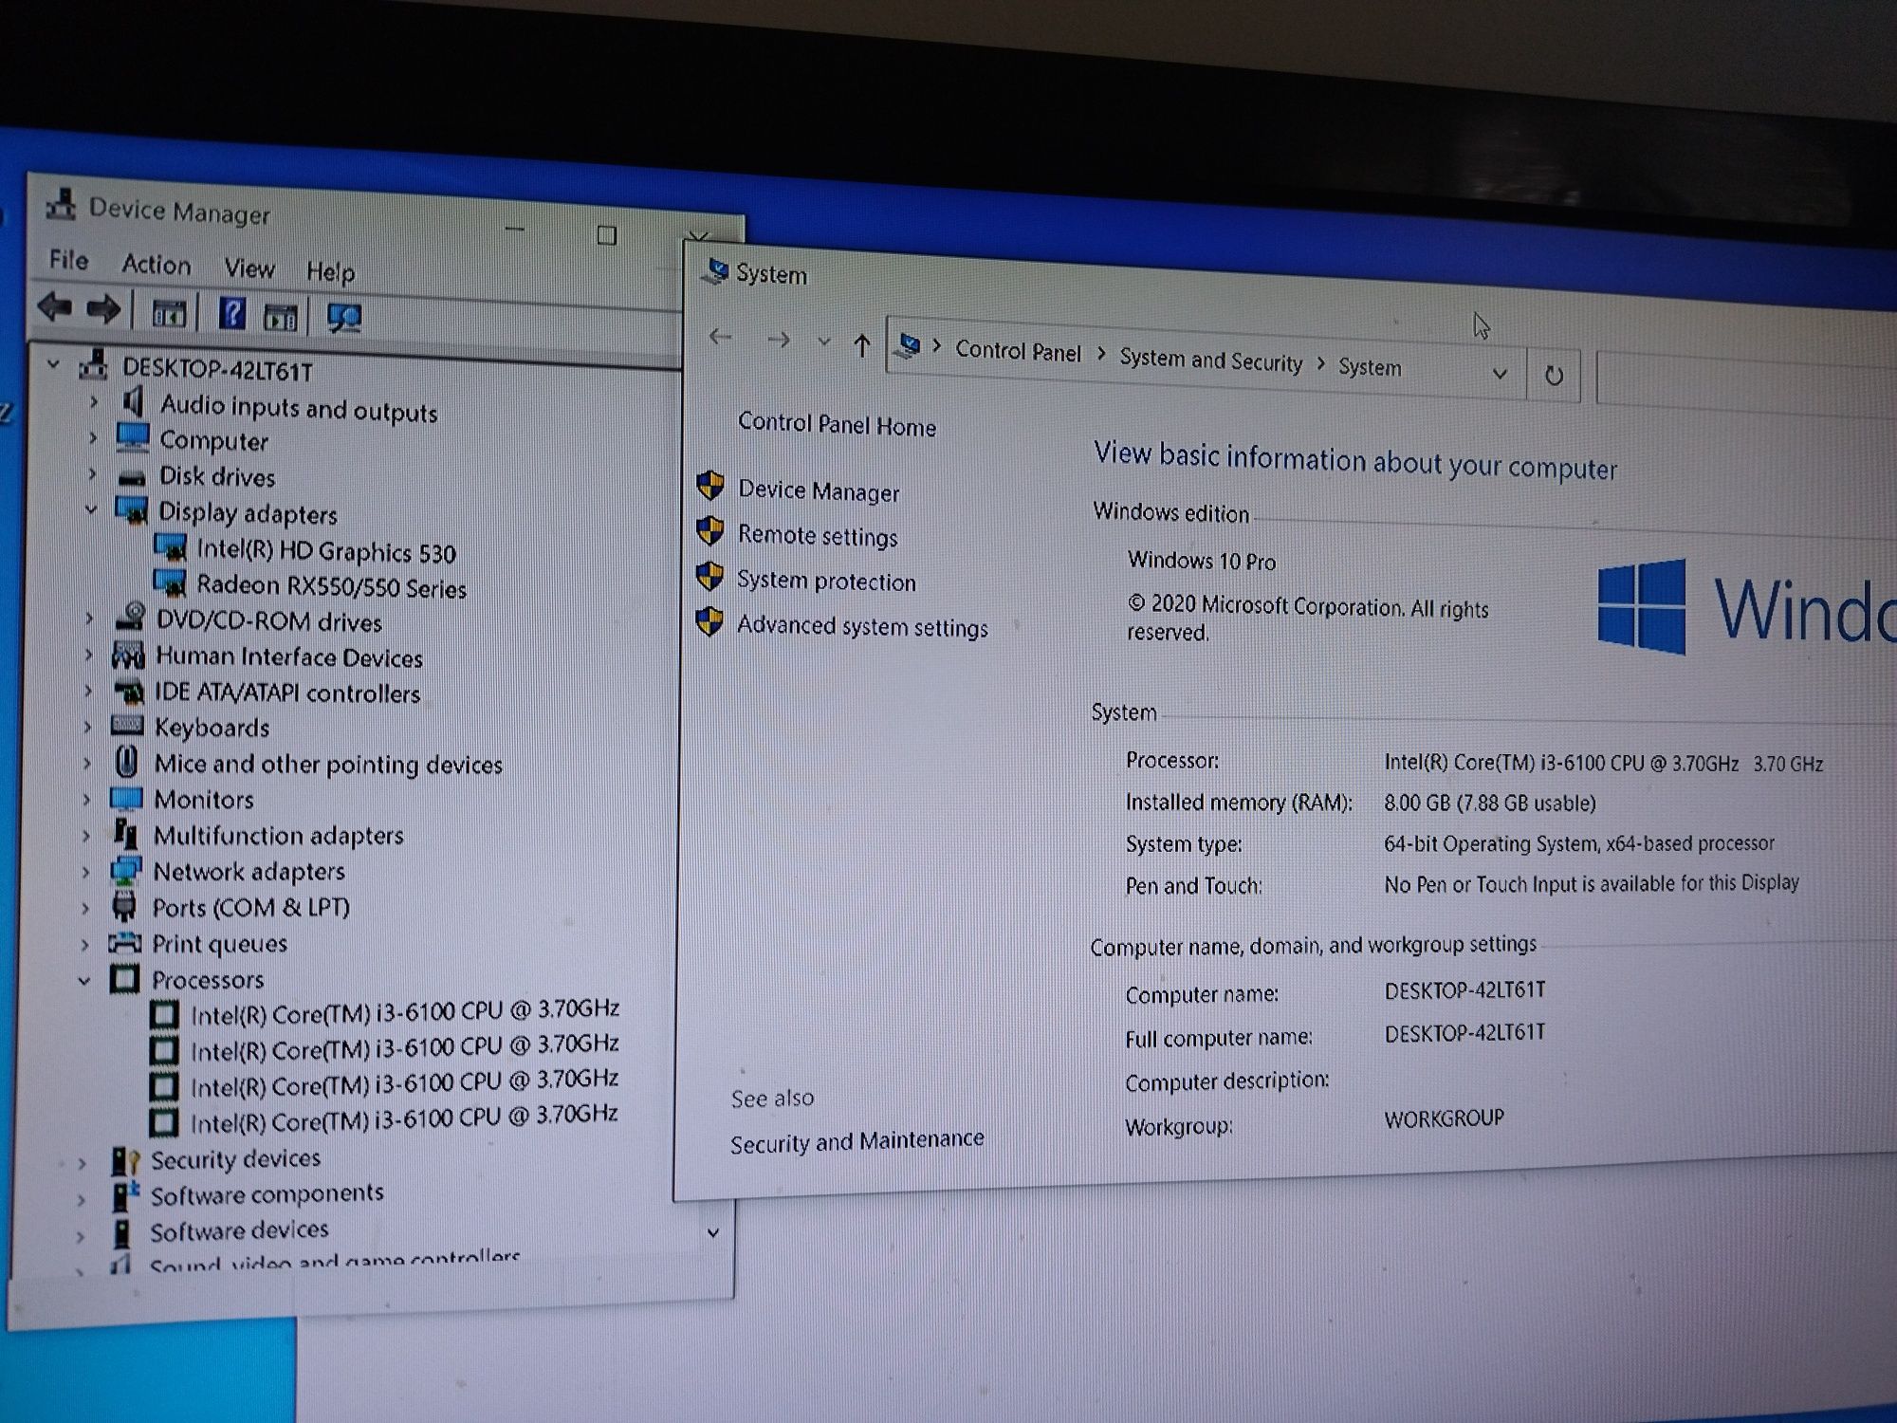The width and height of the screenshot is (1897, 1423).
Task: Select the Network adapters icon
Action: (x=125, y=870)
